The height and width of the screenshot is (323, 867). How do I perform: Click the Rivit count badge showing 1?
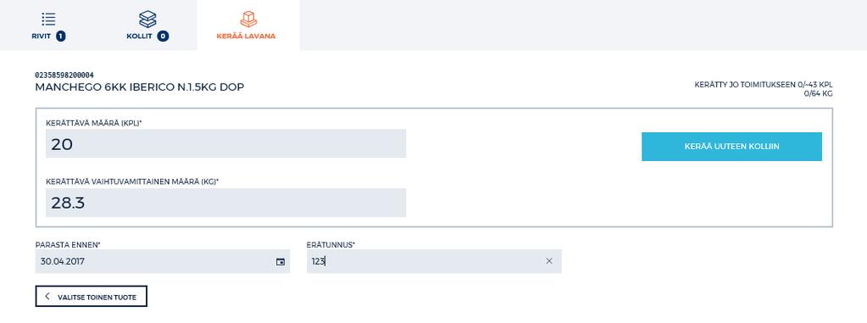coord(61,36)
